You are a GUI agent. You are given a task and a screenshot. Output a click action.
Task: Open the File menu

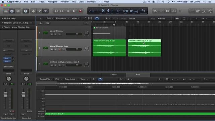[x=26, y=2]
